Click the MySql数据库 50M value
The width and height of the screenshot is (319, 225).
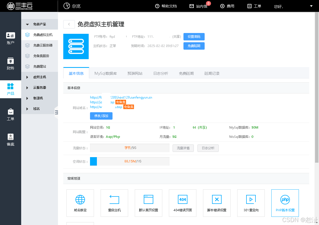(x=255, y=128)
